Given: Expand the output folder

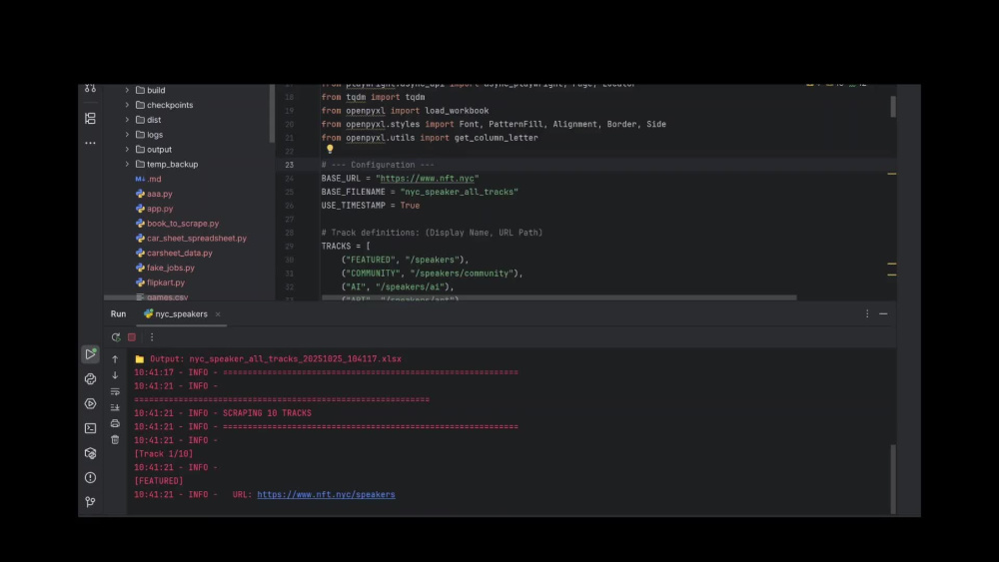Looking at the screenshot, I should (x=127, y=150).
